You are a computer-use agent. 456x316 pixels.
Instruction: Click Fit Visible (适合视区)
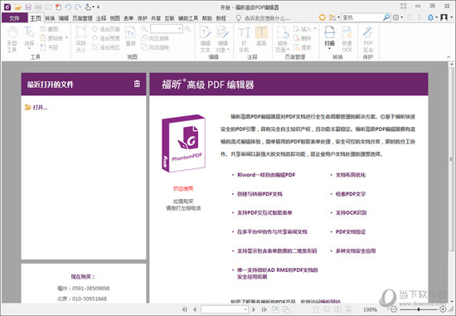[x=106, y=47]
